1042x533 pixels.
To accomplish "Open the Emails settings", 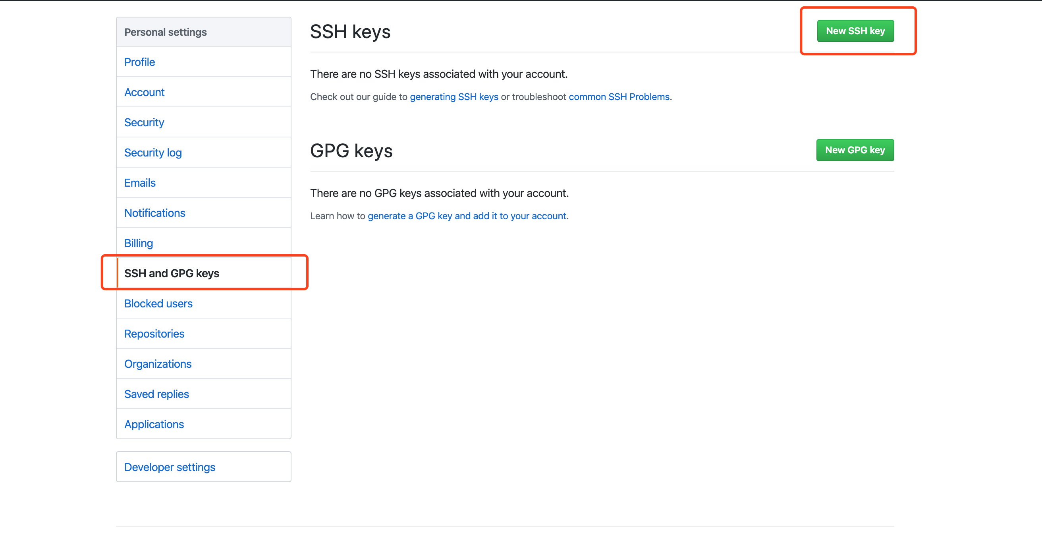I will pos(140,183).
